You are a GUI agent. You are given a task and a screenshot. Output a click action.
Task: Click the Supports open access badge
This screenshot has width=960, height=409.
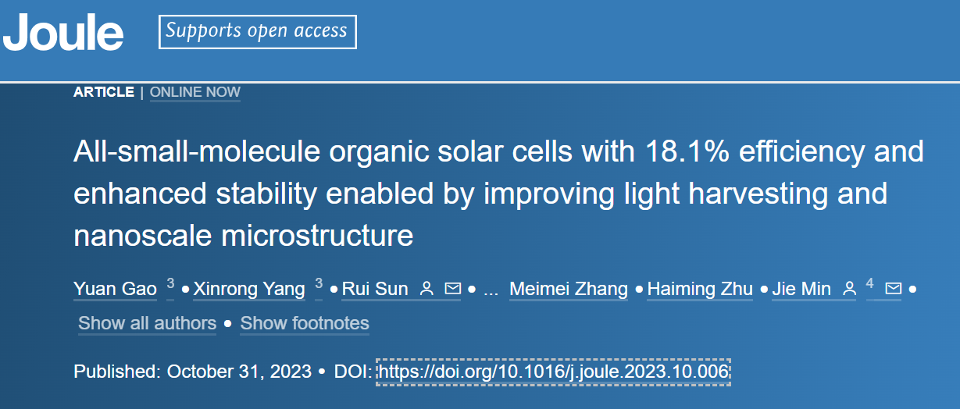(258, 31)
